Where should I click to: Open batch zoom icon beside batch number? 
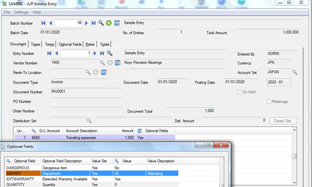(x=117, y=23)
